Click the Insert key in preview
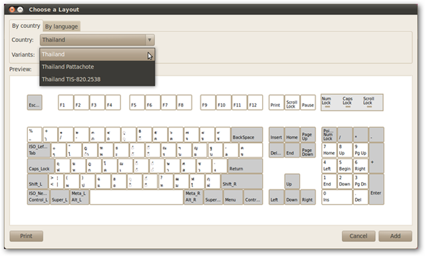This screenshot has width=425, height=256. tap(276, 134)
